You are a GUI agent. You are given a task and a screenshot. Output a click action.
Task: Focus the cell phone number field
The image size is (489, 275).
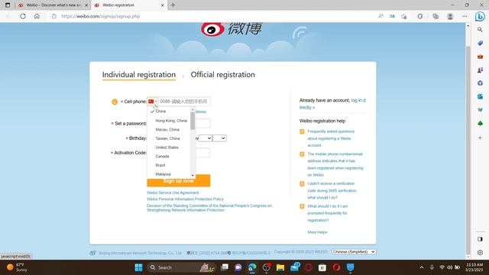click(x=184, y=102)
